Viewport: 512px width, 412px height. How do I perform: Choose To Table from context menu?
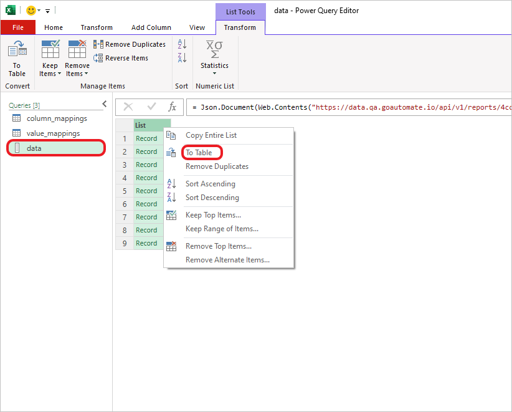click(229, 153)
